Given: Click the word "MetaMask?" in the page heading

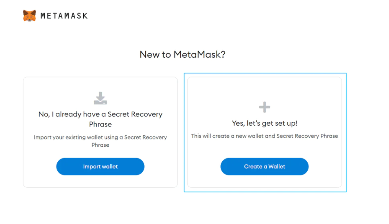Looking at the screenshot, I should coord(199,54).
